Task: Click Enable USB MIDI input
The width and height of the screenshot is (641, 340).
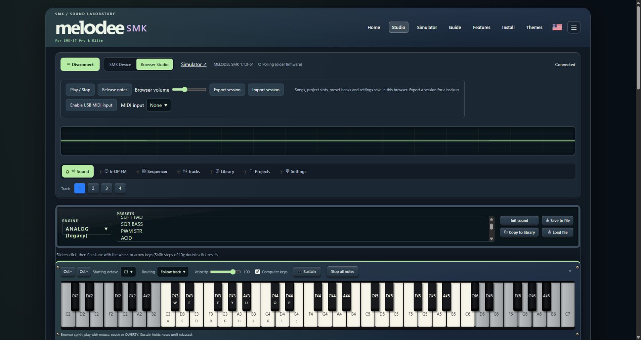Action: click(91, 105)
